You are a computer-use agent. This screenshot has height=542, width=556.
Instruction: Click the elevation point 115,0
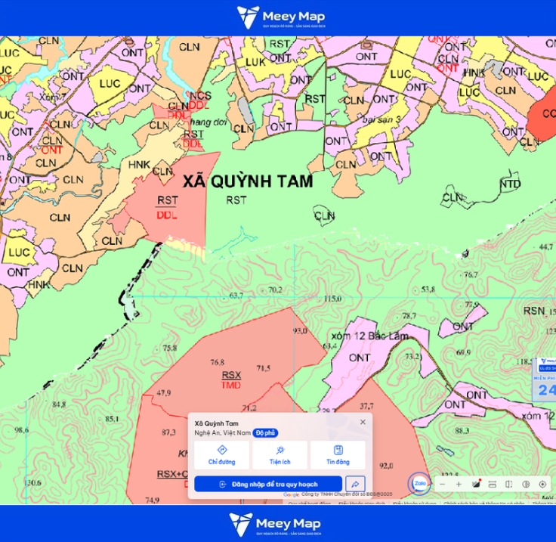(x=332, y=299)
